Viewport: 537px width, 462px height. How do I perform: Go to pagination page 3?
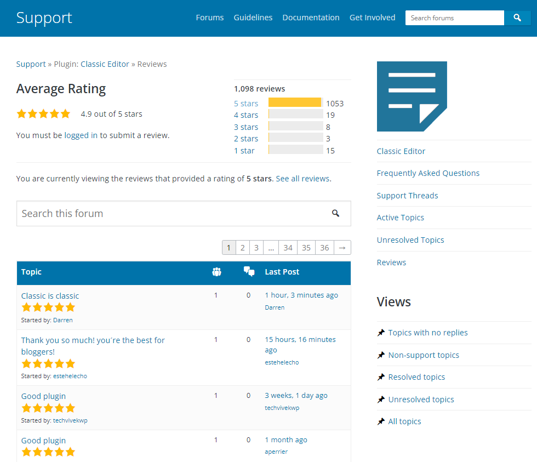click(256, 248)
